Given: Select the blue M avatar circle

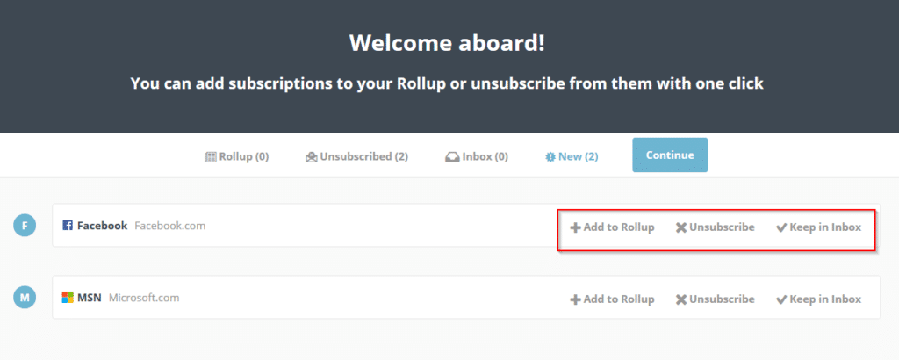Looking at the screenshot, I should point(25,297).
